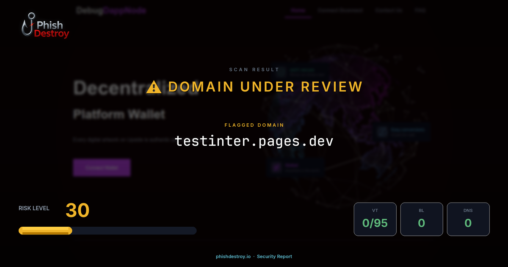Click the VT 0/95 score card
This screenshot has width=508, height=267.
pos(375,219)
